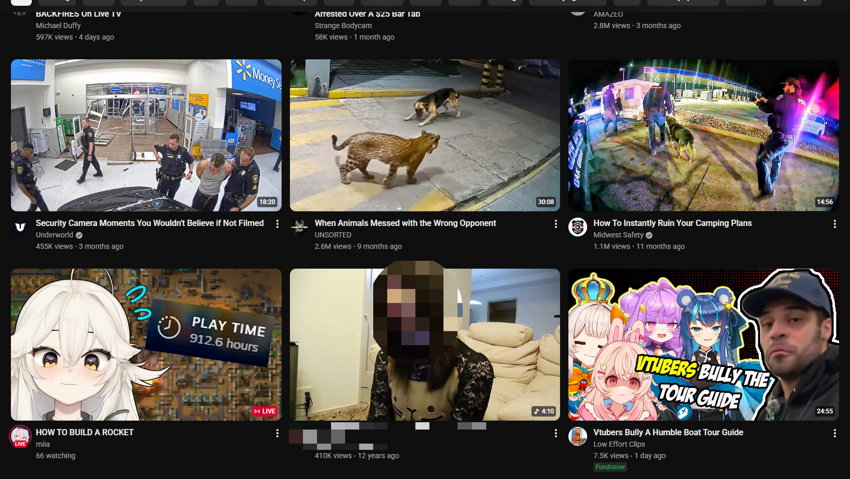Visit the Low Effort Clips channel name link
Screen dimensions: 850x479
pyautogui.click(x=619, y=444)
